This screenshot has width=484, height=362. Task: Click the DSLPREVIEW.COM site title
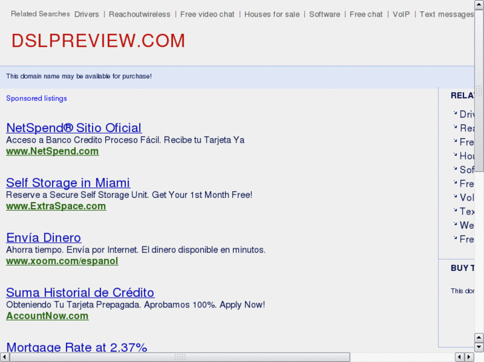(98, 41)
